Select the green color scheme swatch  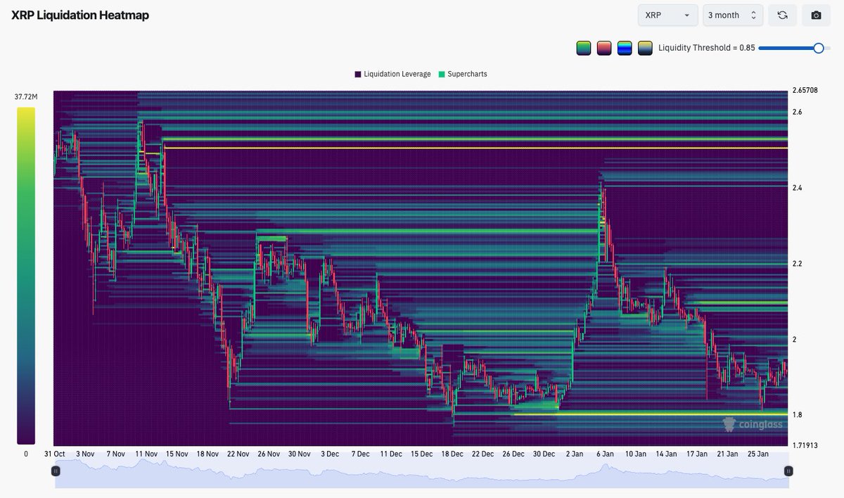point(583,48)
